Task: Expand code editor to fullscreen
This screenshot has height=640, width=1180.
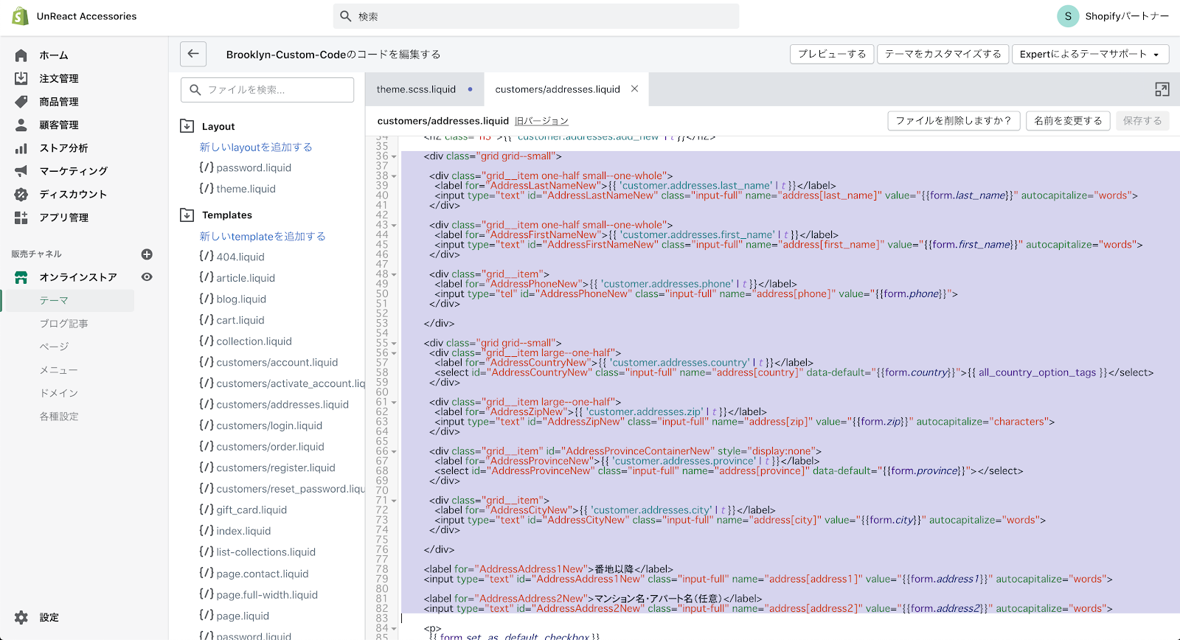Action: (1162, 89)
